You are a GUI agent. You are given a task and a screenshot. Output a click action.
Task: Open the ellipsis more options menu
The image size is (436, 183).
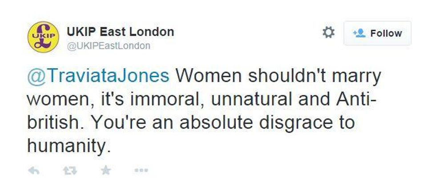[x=141, y=170]
